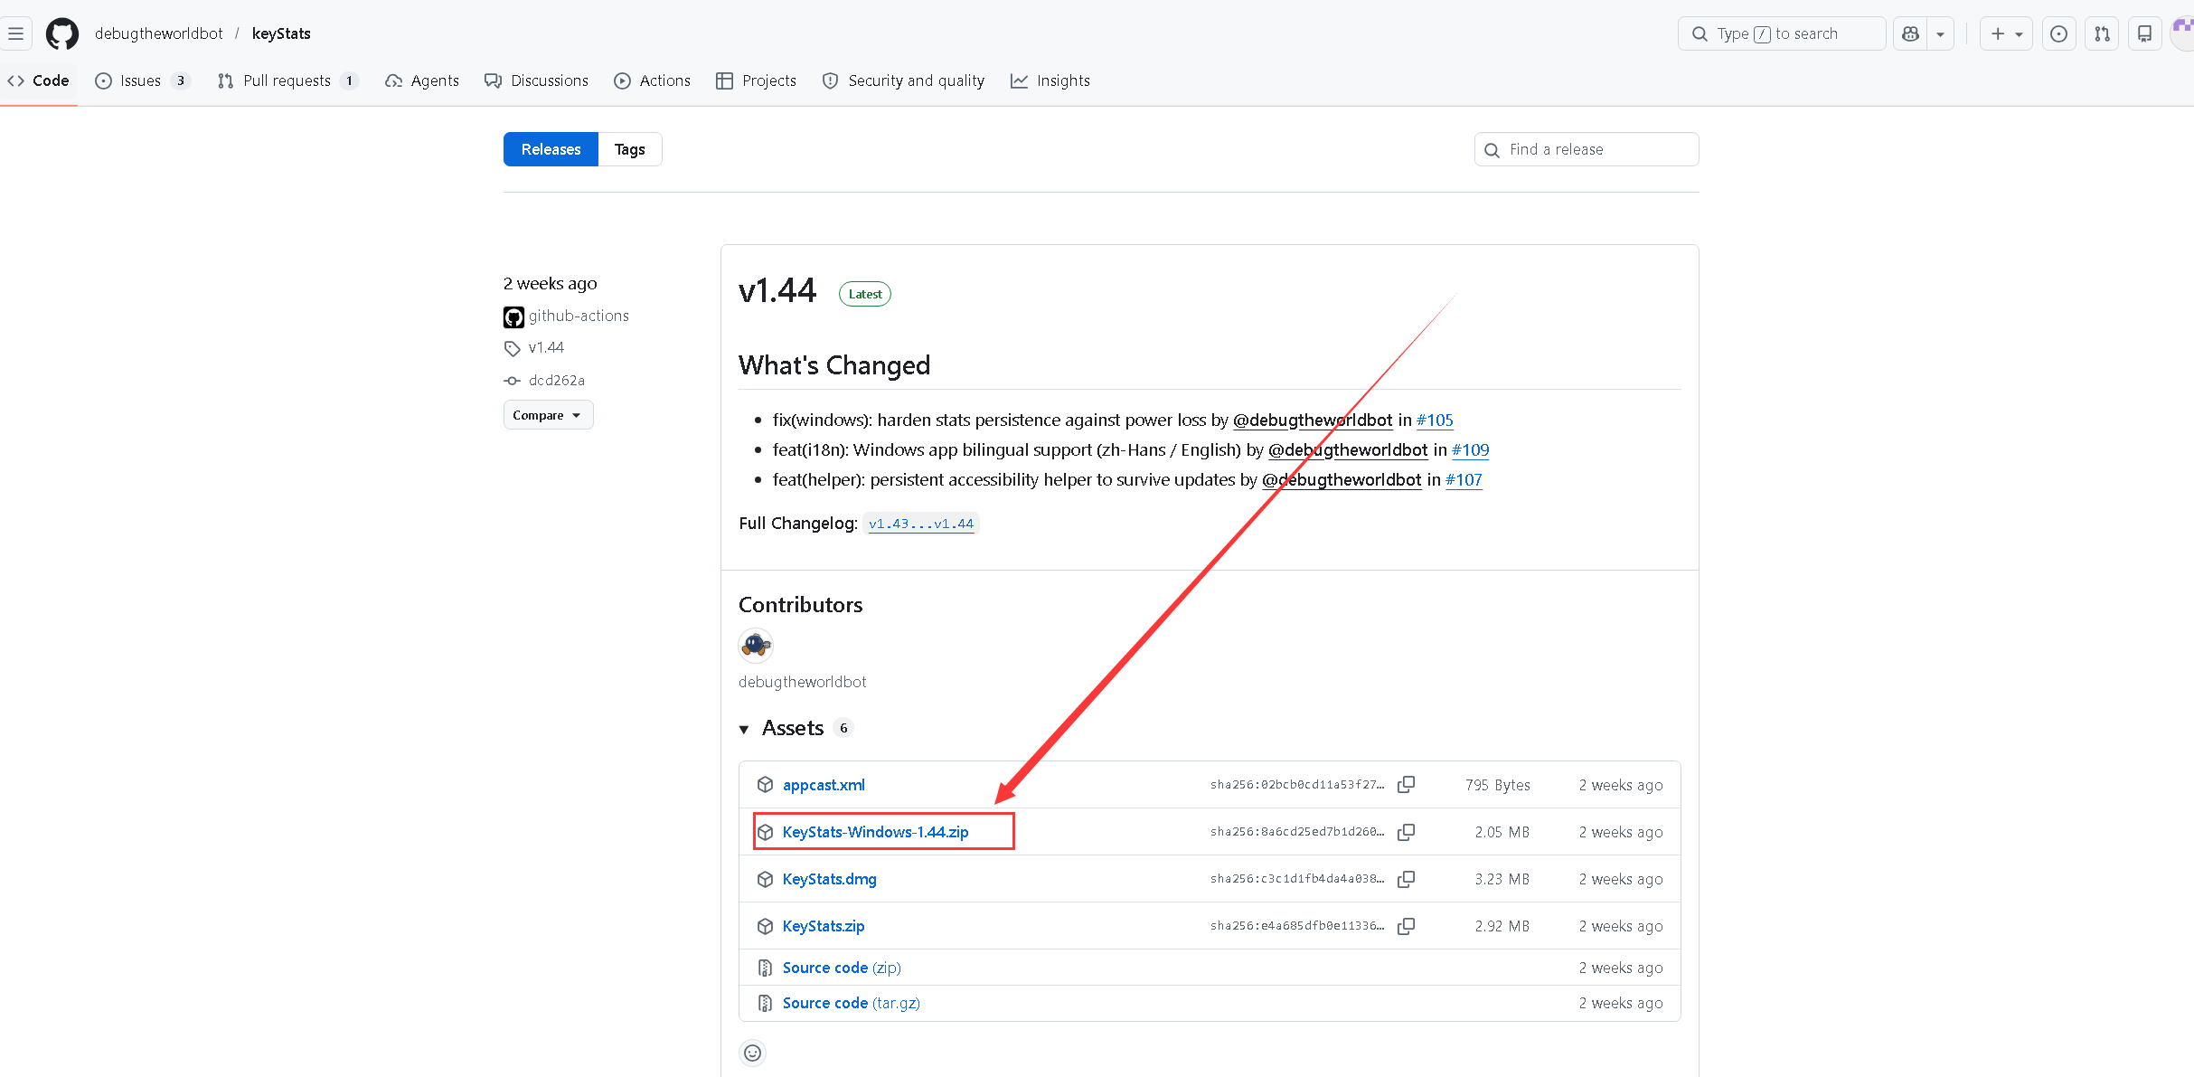Image resolution: width=2194 pixels, height=1077 pixels.
Task: Go to the GitHub homepage logo
Action: pyautogui.click(x=62, y=33)
